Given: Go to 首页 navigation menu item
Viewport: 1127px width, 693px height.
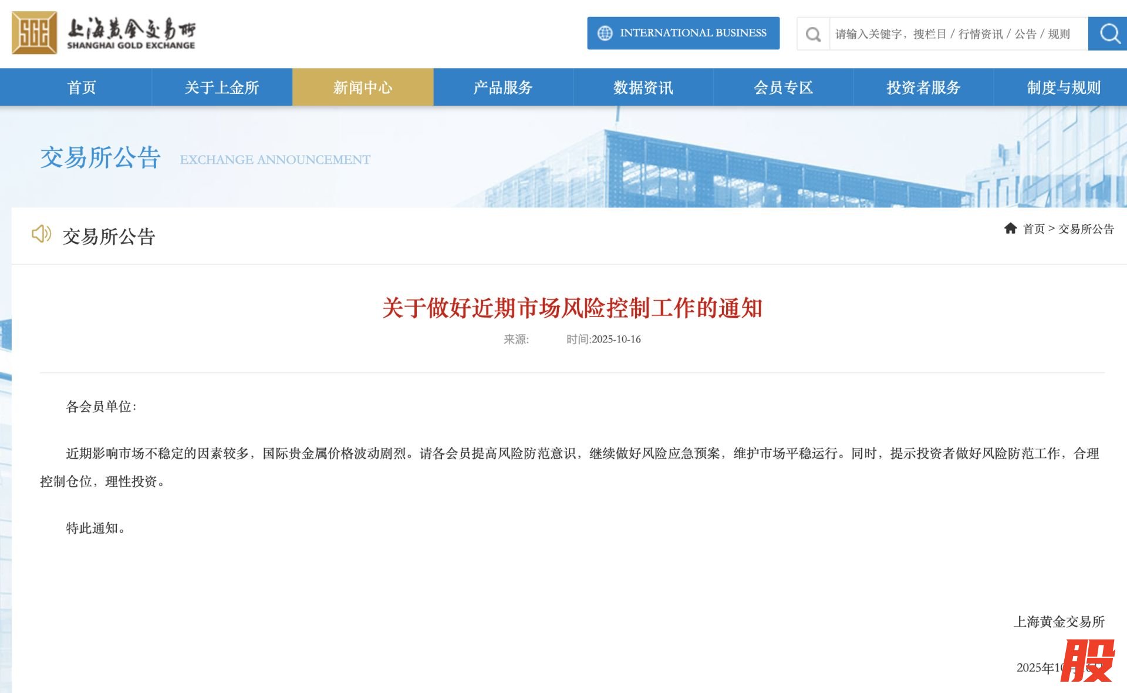Looking at the screenshot, I should [82, 88].
